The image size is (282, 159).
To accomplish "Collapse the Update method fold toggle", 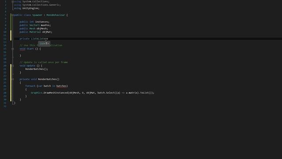I will pos(13,66).
